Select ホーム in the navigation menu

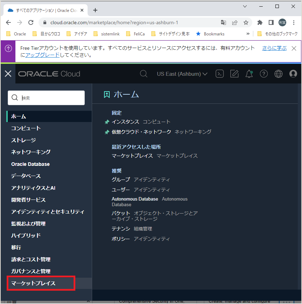[49, 116]
